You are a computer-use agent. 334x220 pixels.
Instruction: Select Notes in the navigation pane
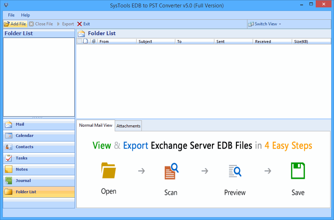[x=39, y=170]
